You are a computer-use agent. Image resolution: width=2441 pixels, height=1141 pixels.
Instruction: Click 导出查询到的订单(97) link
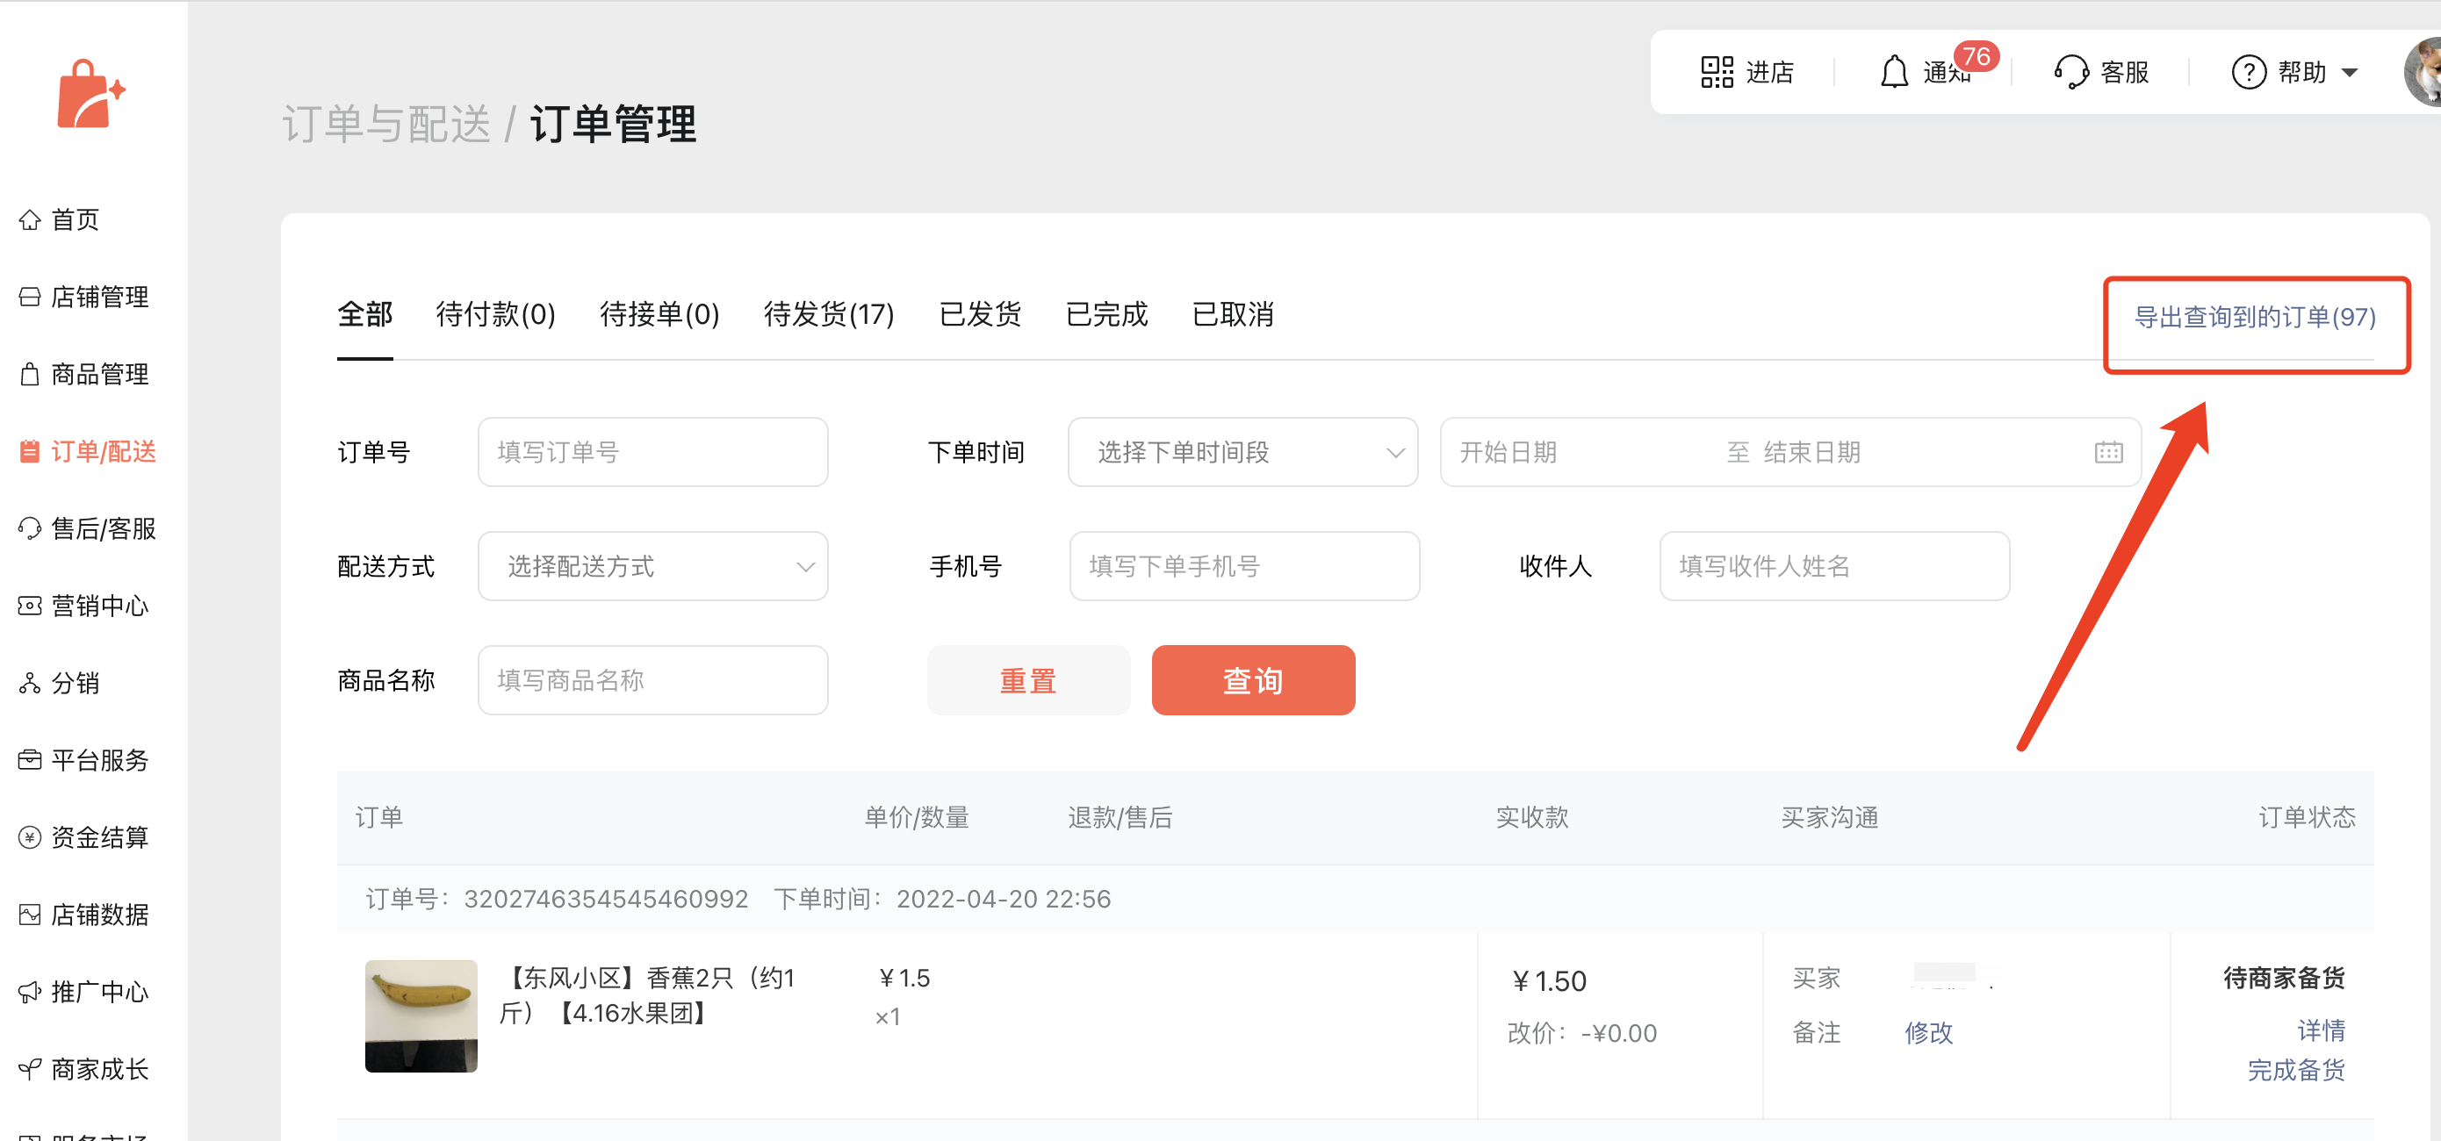(2253, 317)
